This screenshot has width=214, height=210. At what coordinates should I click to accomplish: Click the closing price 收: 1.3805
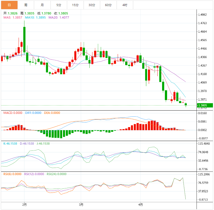coord(61,13)
